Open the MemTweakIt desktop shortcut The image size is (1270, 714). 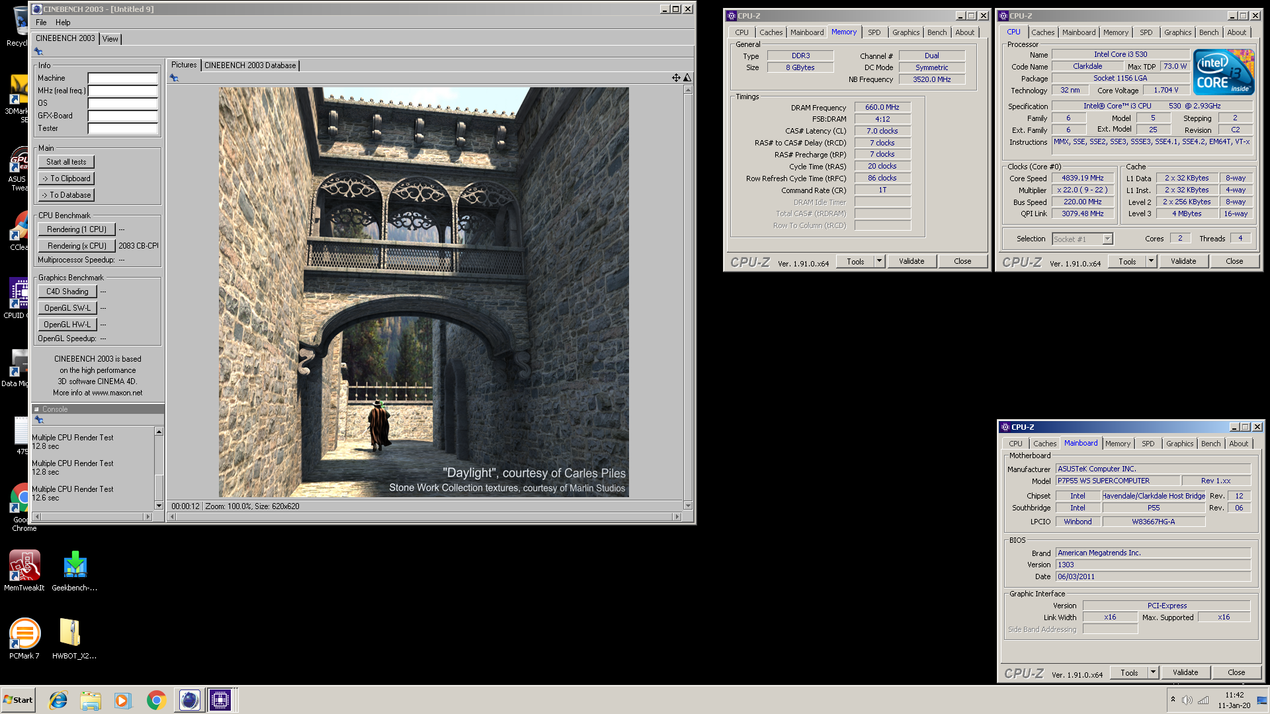[24, 571]
